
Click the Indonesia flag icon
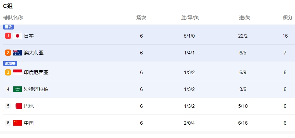click(x=18, y=72)
